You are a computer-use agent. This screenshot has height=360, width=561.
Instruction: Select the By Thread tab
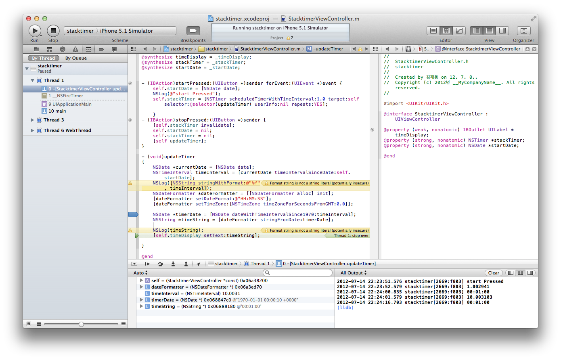[x=43, y=58]
